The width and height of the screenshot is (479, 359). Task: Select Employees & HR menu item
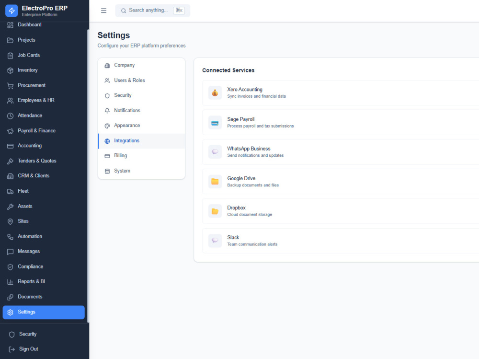pos(44,100)
